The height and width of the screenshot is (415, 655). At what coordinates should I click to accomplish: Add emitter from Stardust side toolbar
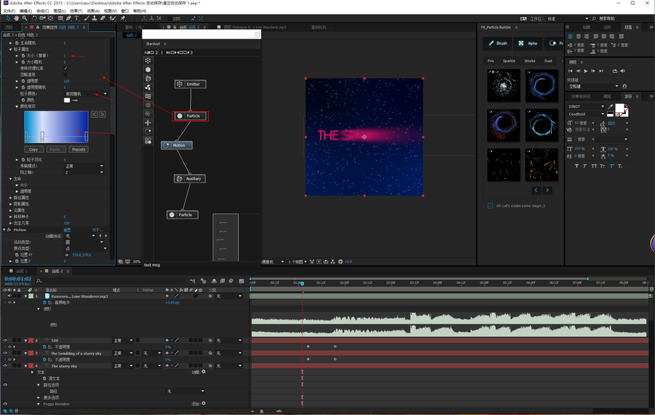[148, 61]
